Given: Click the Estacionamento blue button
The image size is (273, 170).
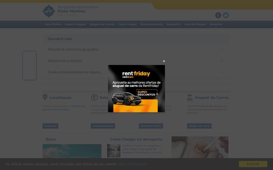Looking at the screenshot, I should [103, 126].
